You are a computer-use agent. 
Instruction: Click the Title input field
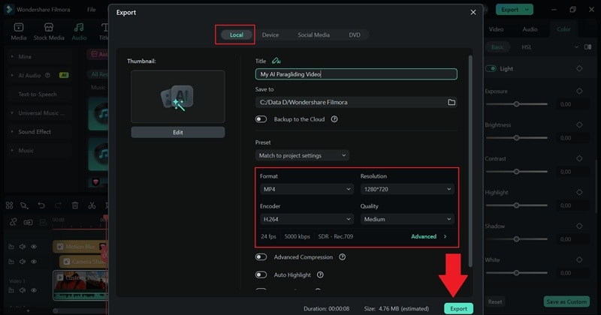[x=356, y=74]
